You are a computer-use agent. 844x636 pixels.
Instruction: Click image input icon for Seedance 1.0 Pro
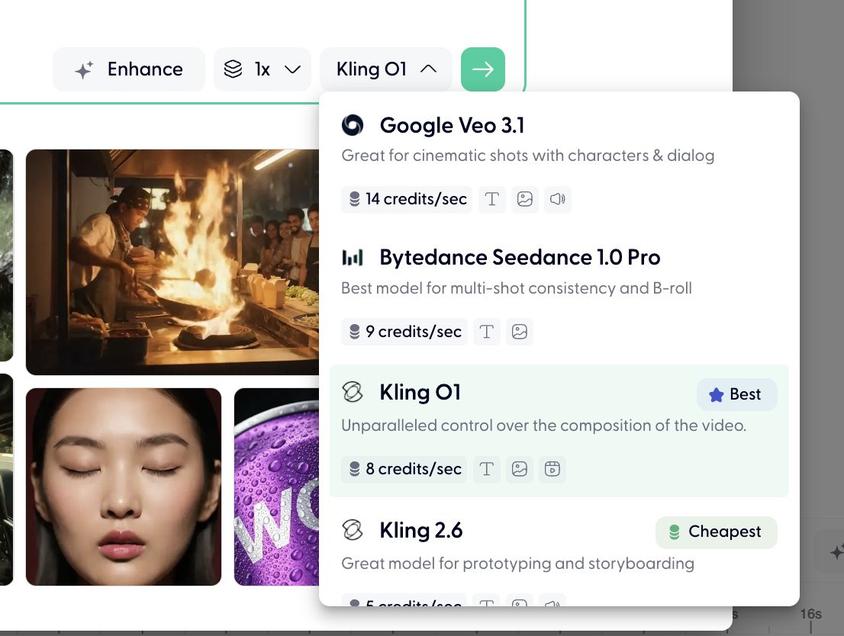[520, 332]
